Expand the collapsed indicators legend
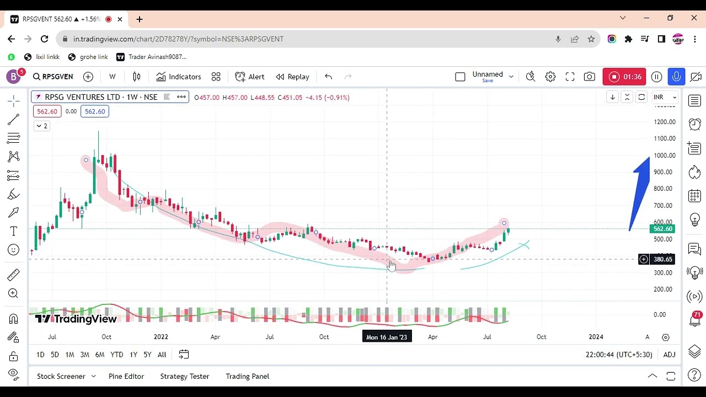This screenshot has width=706, height=397. pos(41,126)
